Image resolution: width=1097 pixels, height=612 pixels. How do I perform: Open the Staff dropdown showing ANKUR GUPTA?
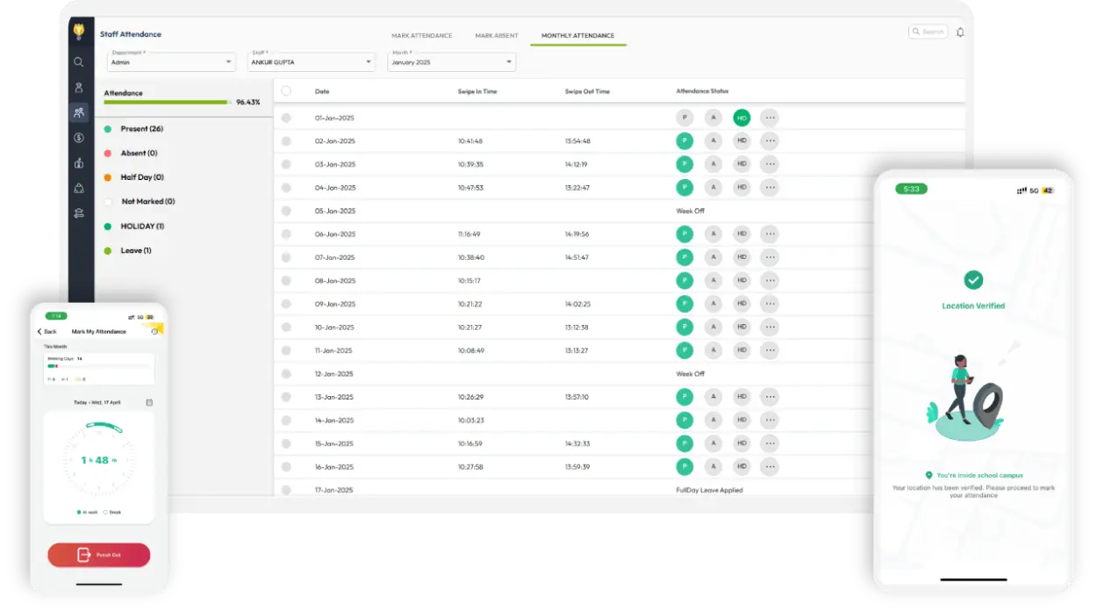(x=312, y=61)
